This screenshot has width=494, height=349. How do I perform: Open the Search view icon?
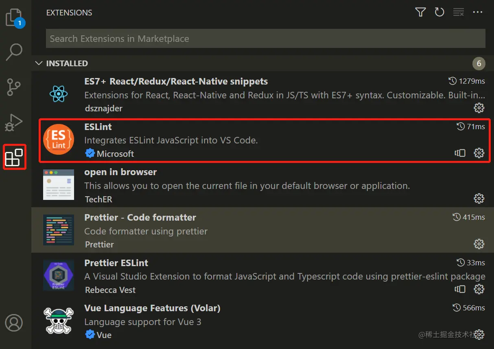tap(15, 52)
